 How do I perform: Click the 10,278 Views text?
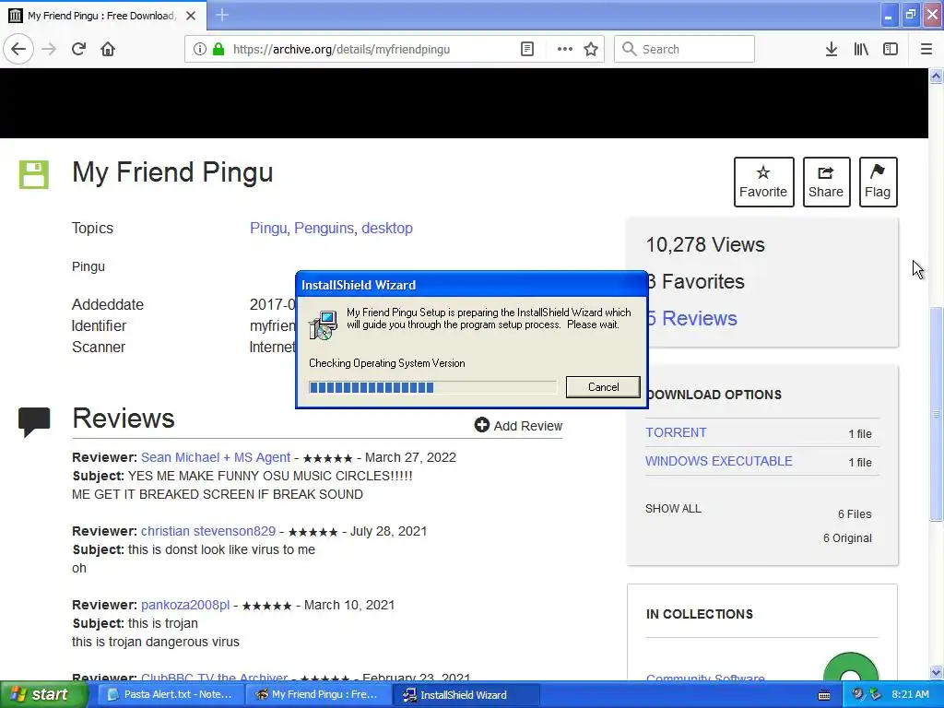[705, 244]
